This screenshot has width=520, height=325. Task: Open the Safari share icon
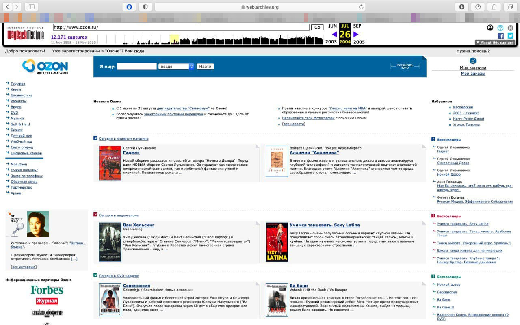pyautogui.click(x=494, y=6)
